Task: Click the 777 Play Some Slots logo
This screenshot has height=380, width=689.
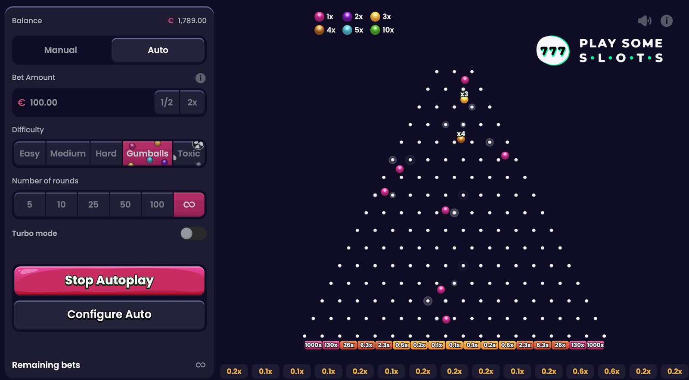Action: pyautogui.click(x=599, y=51)
